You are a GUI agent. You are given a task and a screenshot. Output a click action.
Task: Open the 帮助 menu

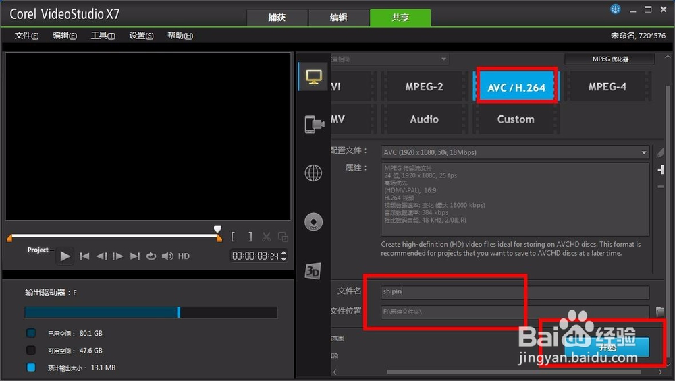point(180,36)
